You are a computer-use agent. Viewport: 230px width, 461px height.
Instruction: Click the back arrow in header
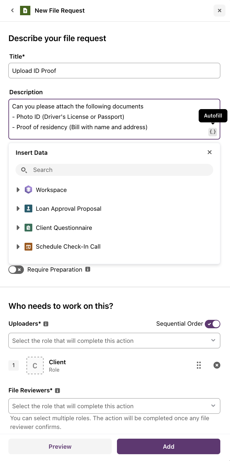[12, 10]
